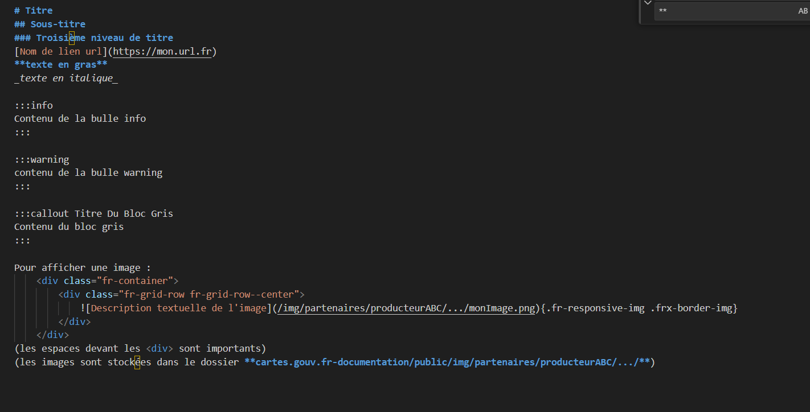Viewport: 810px width, 412px height.
Task: Click 'Pour afficher une image :' line
Action: (x=83, y=268)
